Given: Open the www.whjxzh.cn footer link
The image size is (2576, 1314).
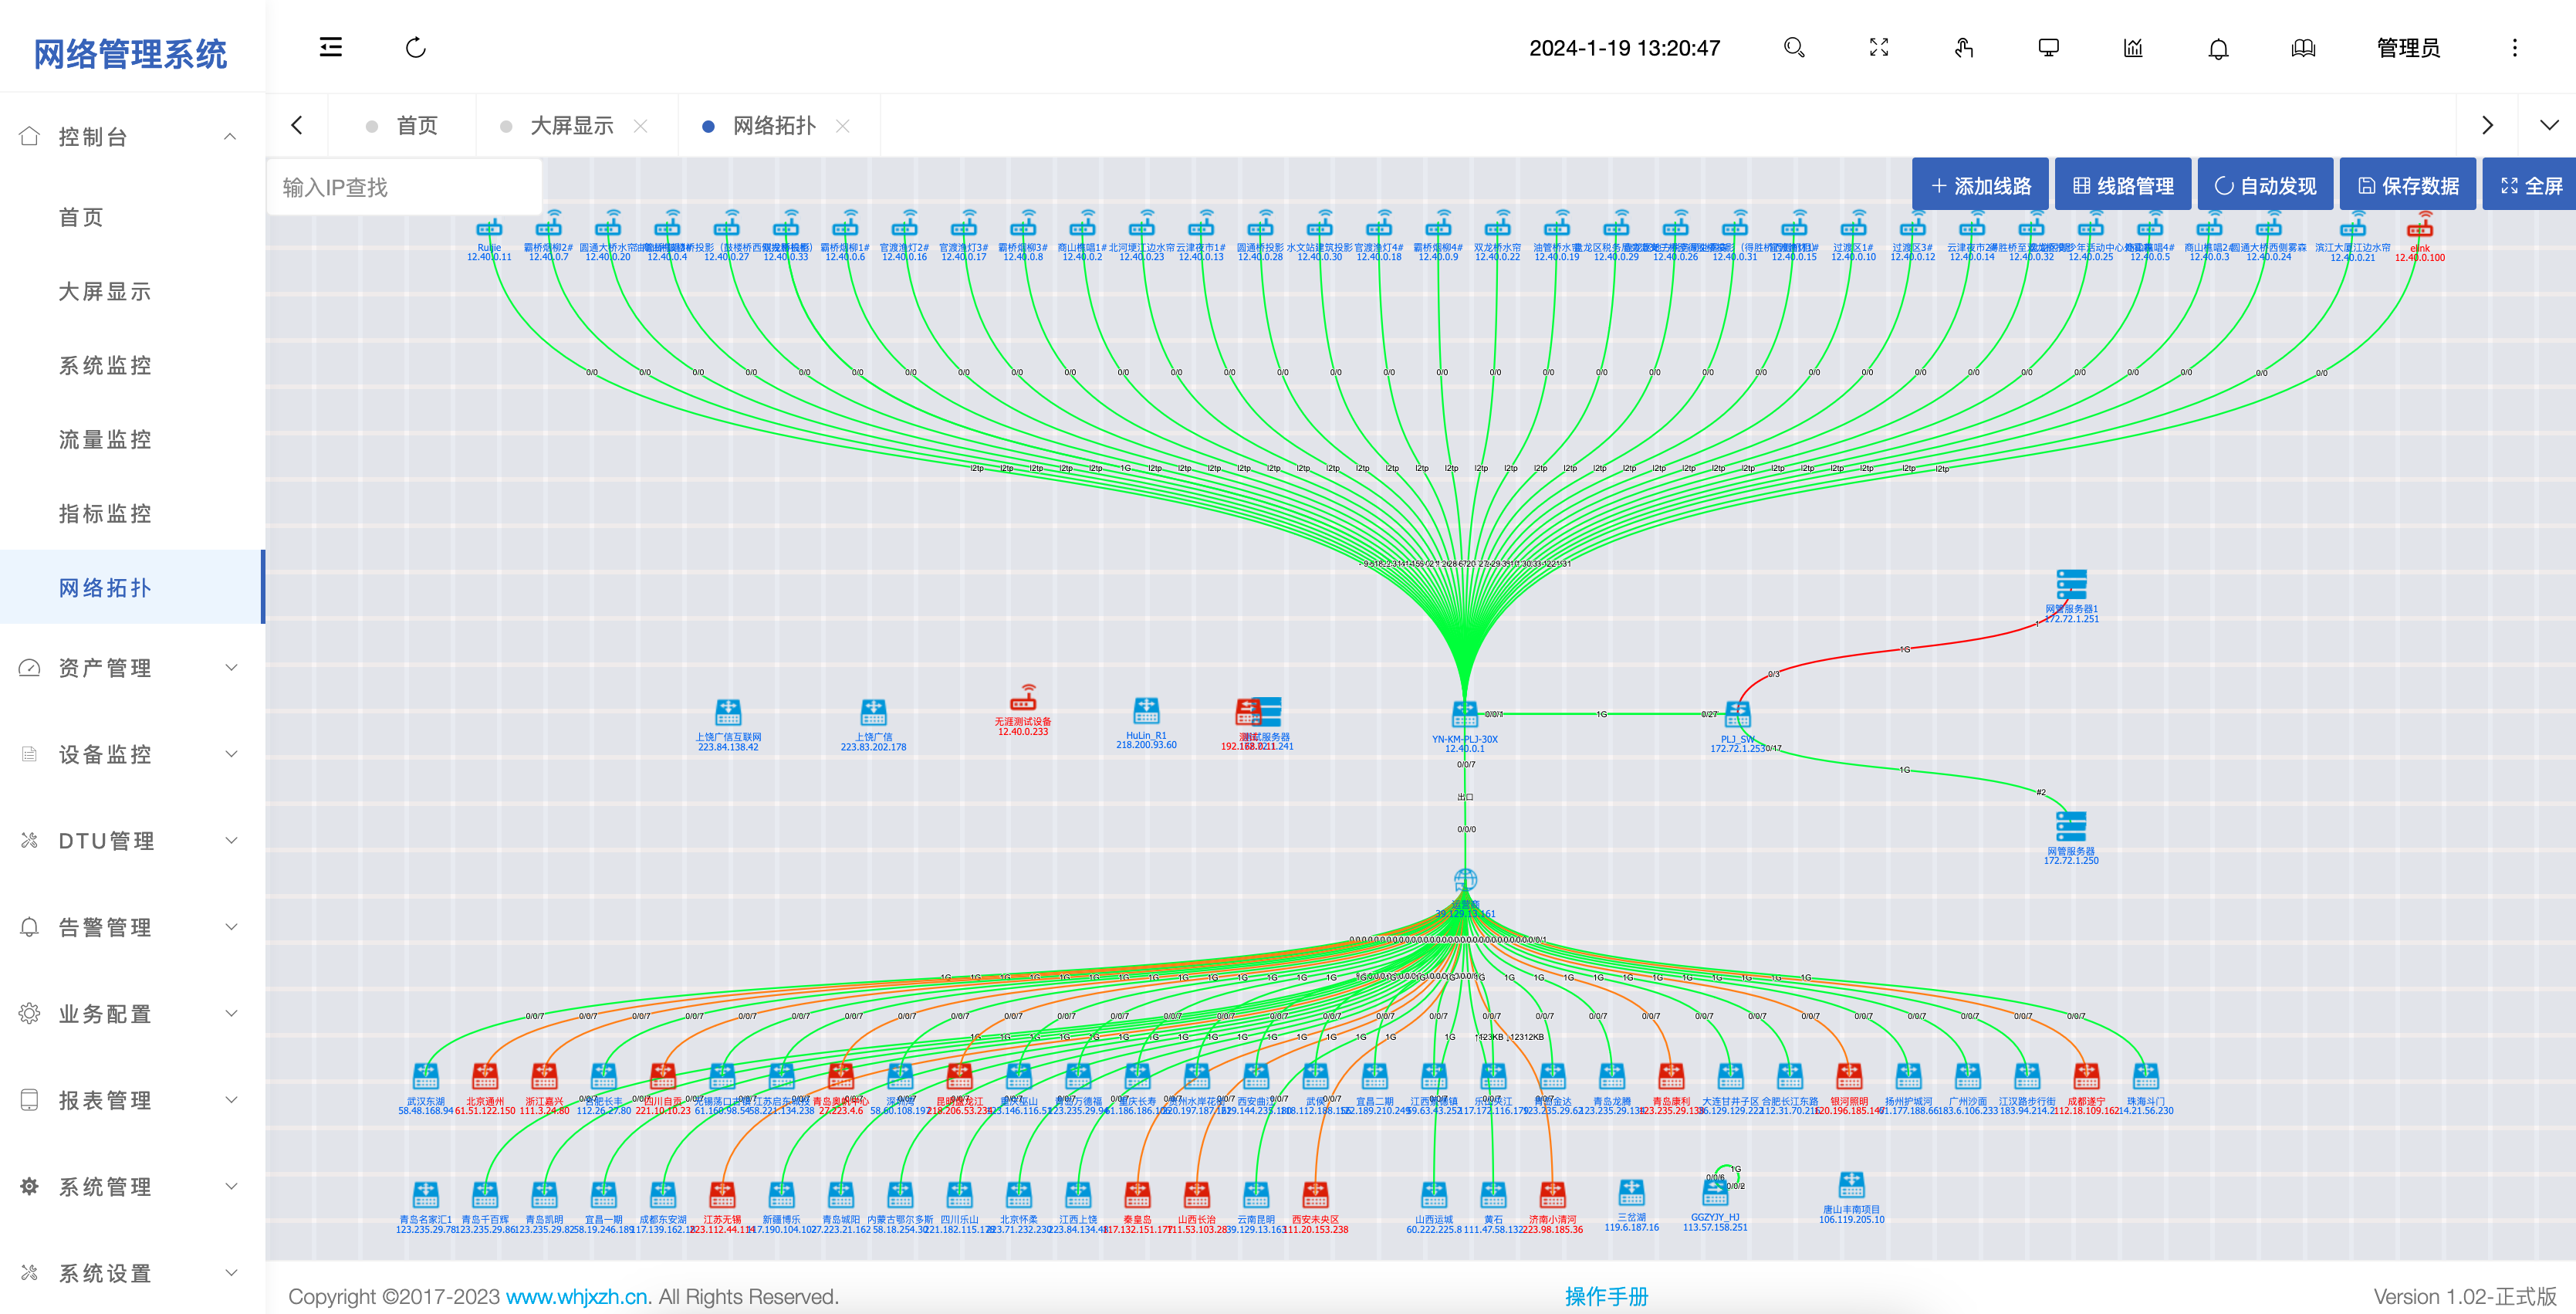Looking at the screenshot, I should (576, 1296).
